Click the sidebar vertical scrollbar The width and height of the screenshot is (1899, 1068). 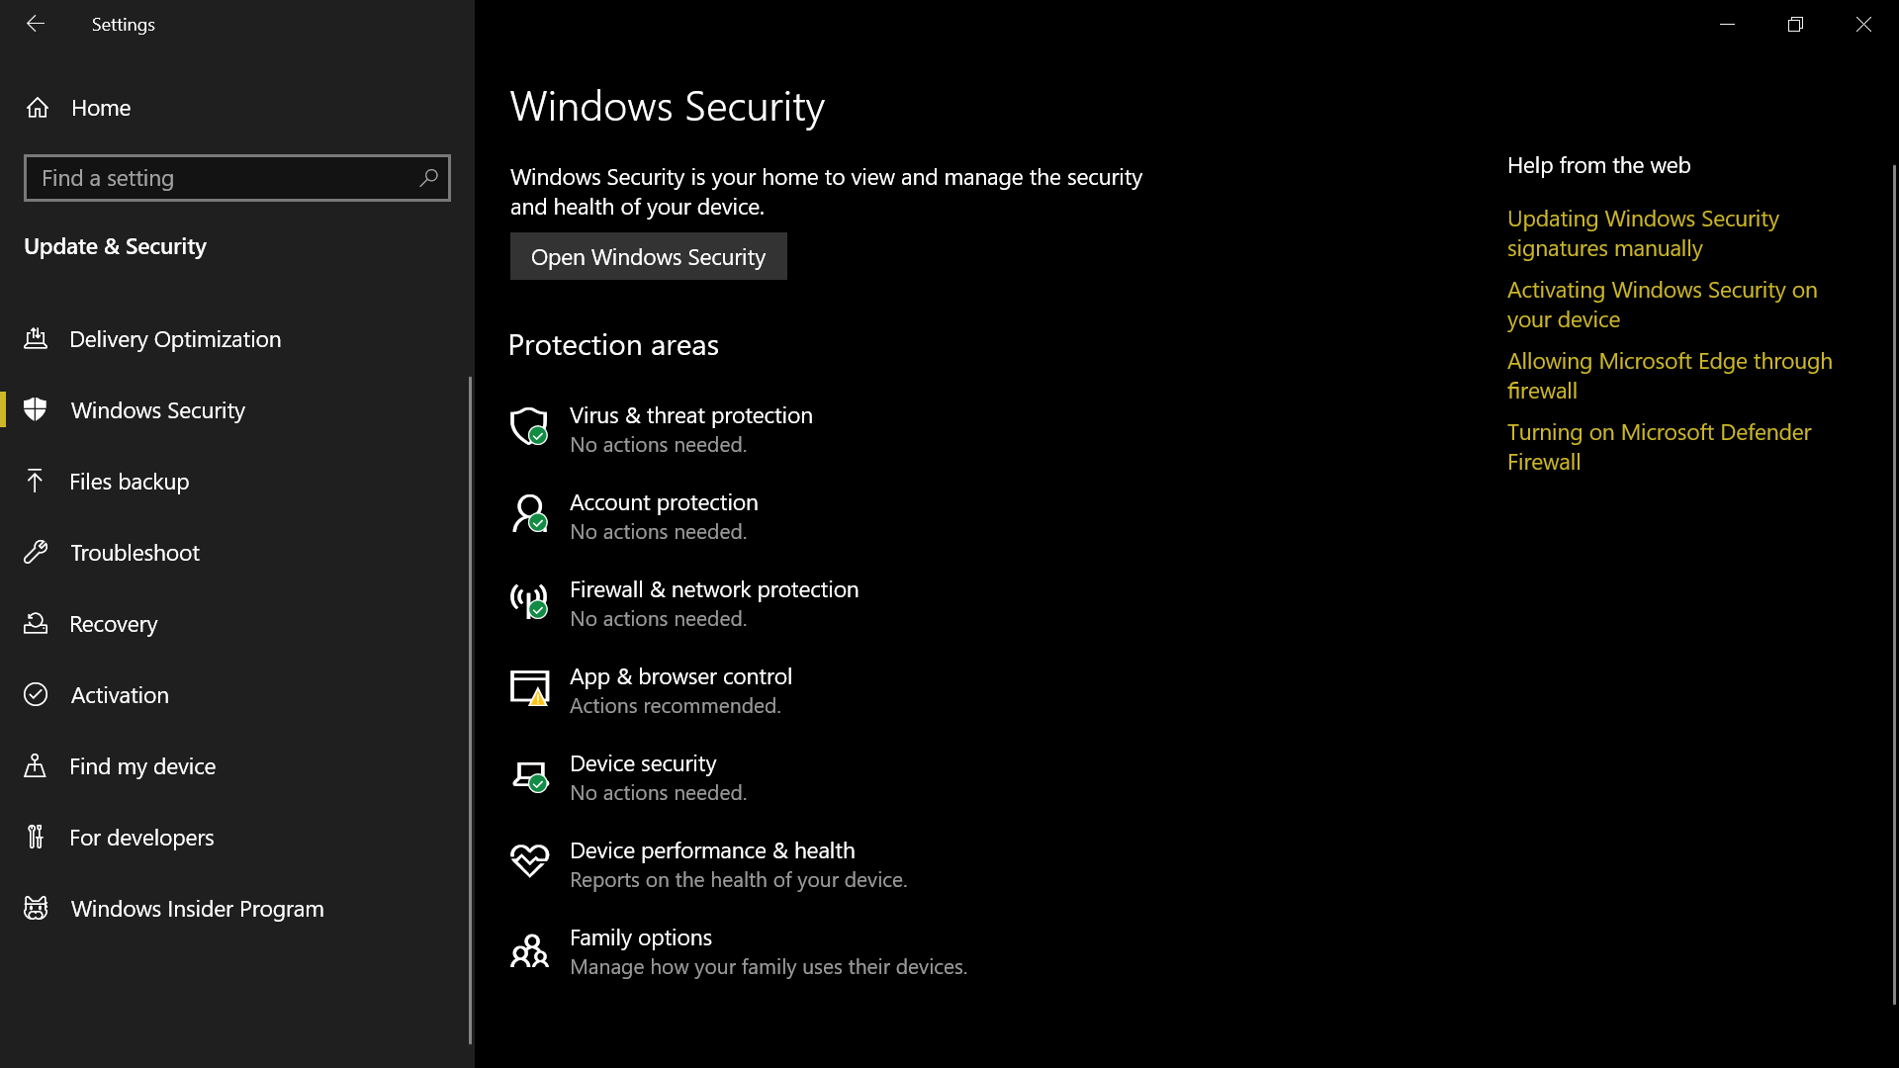point(470,710)
